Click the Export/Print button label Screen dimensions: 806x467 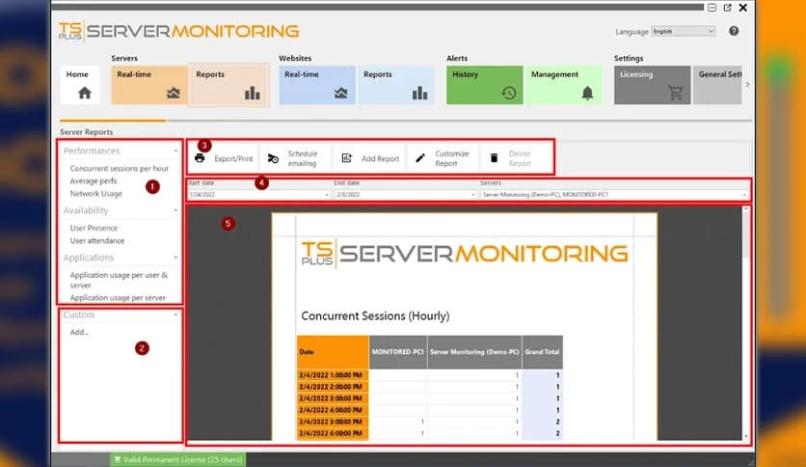coord(233,158)
